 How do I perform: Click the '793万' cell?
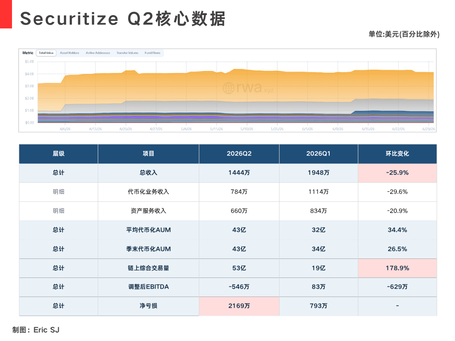pyautogui.click(x=318, y=306)
